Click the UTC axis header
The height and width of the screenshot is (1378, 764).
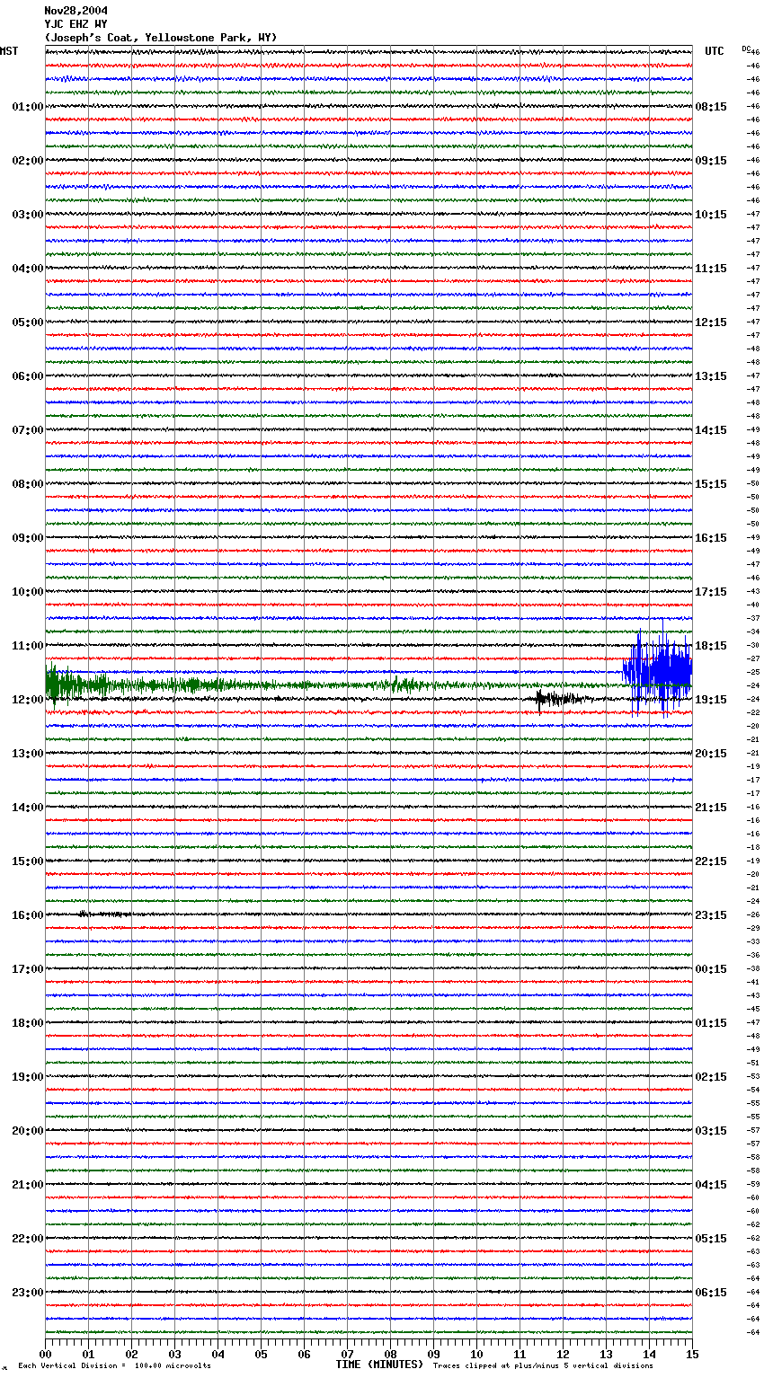tap(714, 51)
